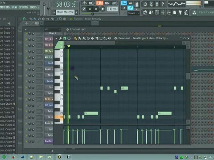Open the piano roll view icon
This screenshot has height=160, width=214.
point(151,12)
